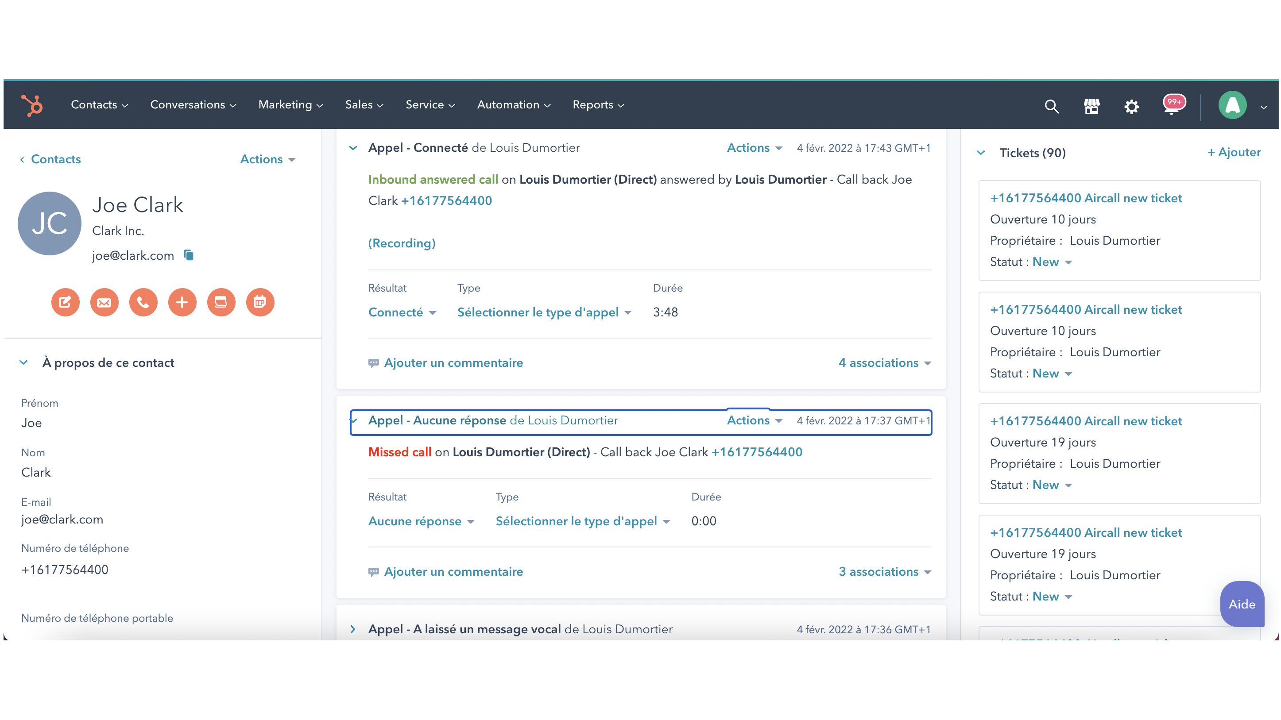The height and width of the screenshot is (720, 1281).
Task: Open the Marketing navigation menu
Action: pyautogui.click(x=290, y=105)
